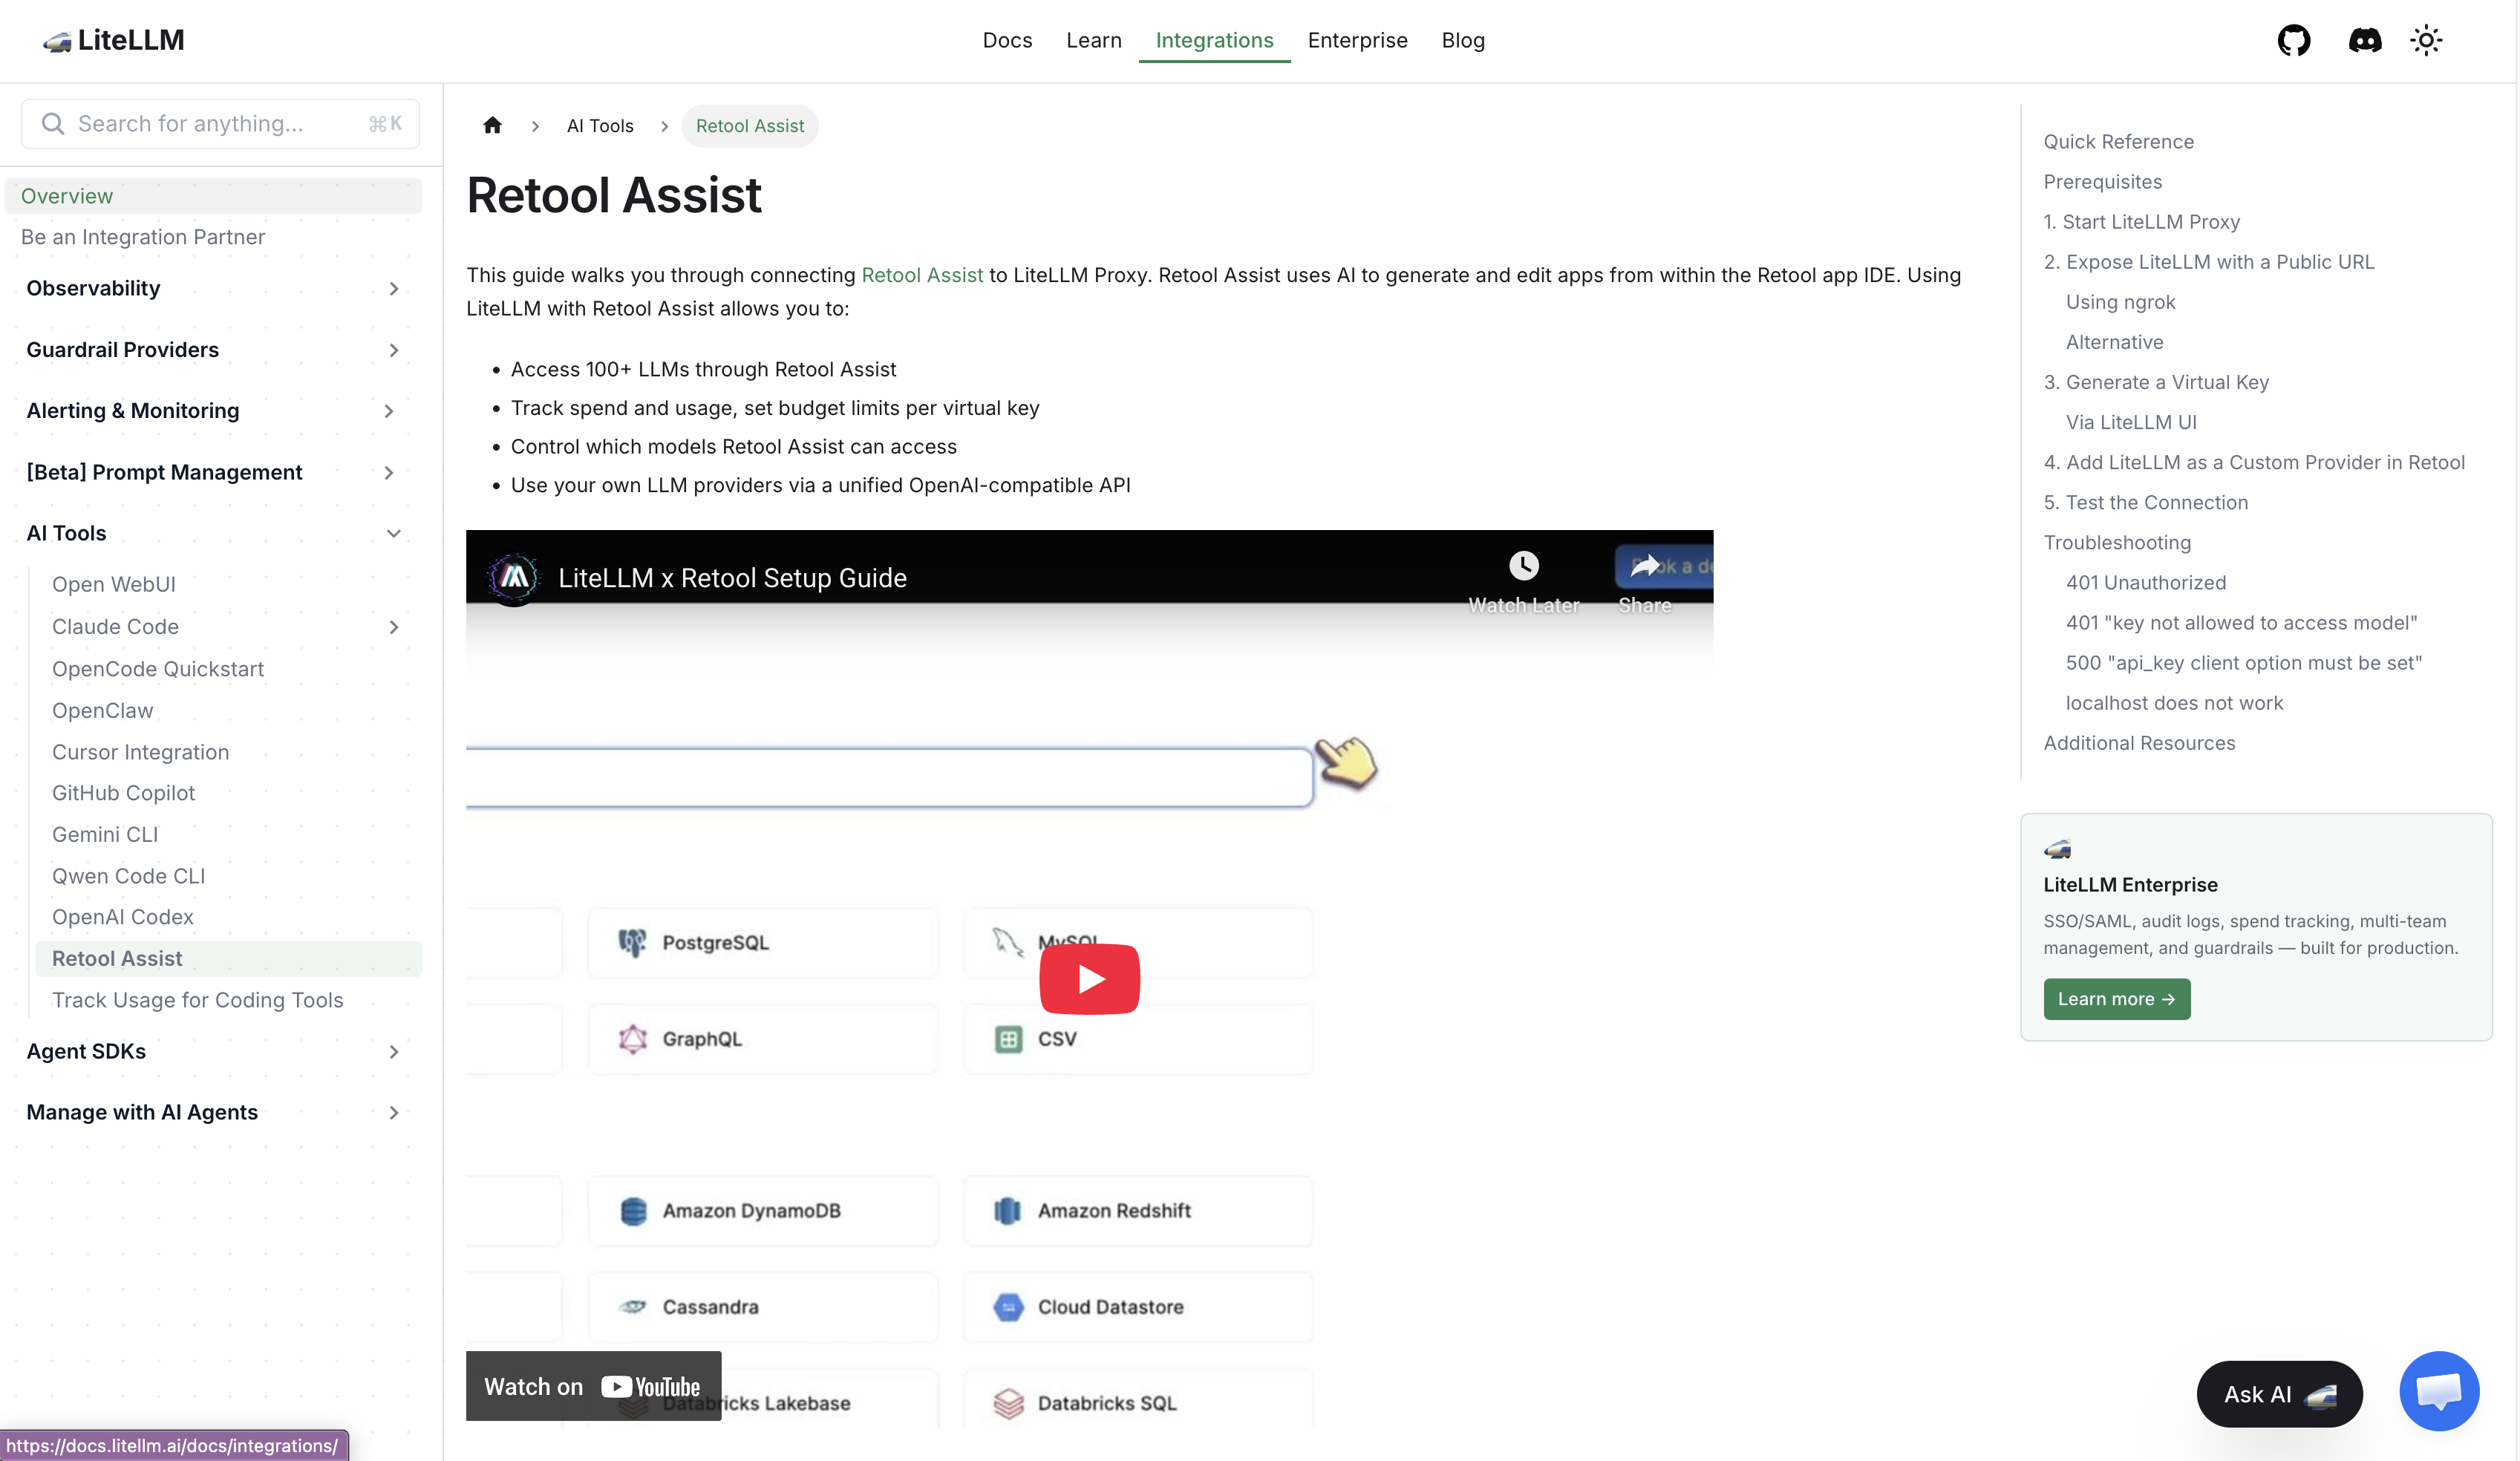Open the Open WebUI sidebar item
This screenshot has width=2520, height=1461.
click(114, 584)
